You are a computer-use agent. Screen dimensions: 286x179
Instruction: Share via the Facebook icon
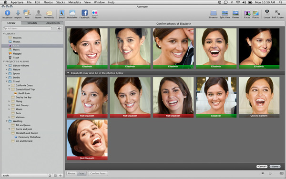[84, 13]
